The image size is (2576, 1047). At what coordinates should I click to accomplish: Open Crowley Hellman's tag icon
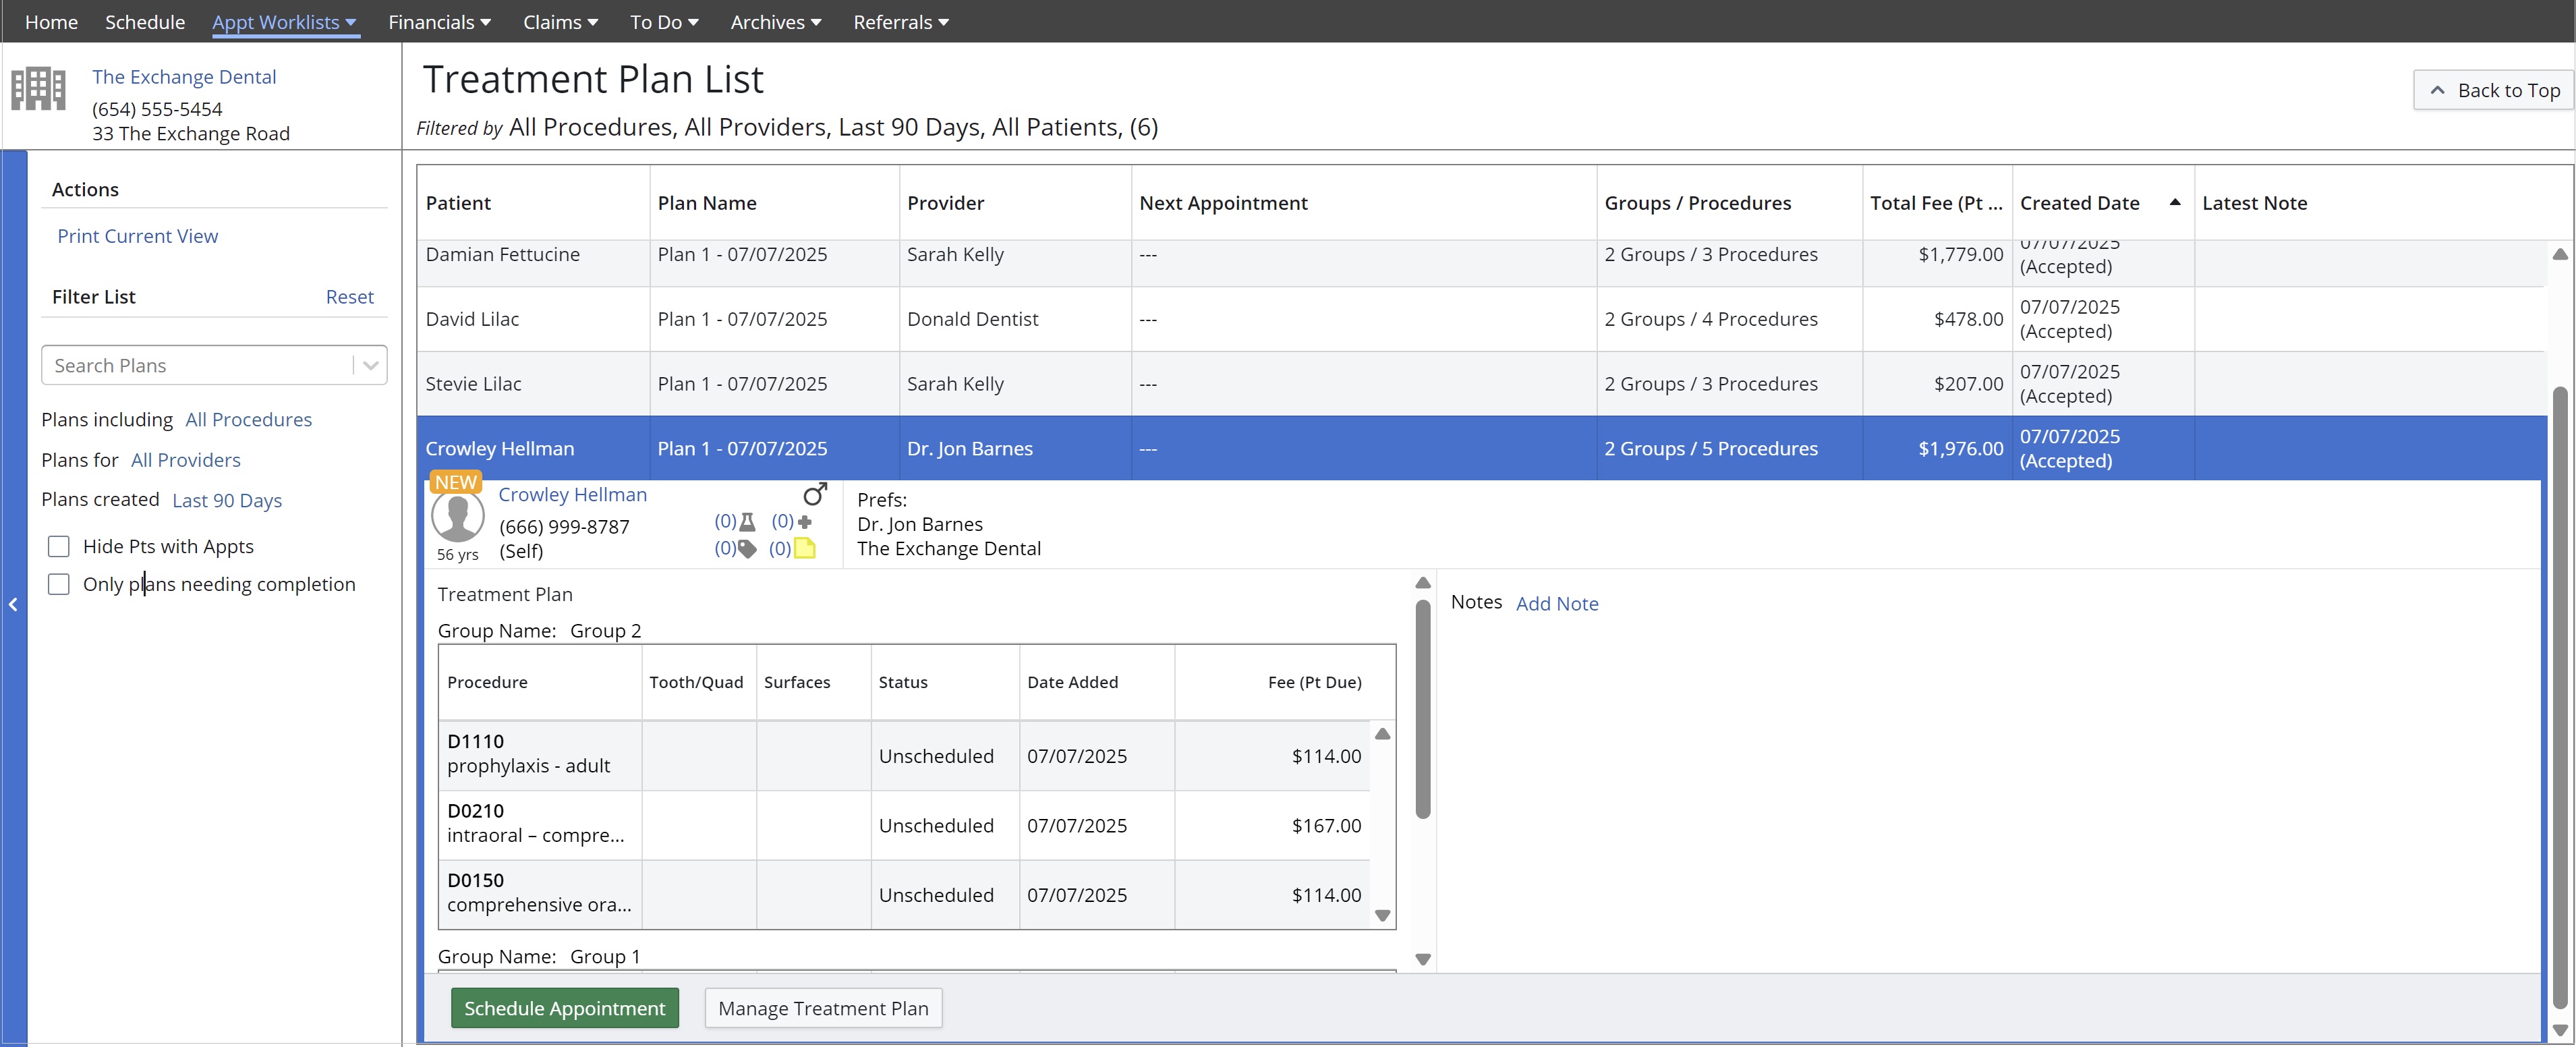click(x=747, y=548)
